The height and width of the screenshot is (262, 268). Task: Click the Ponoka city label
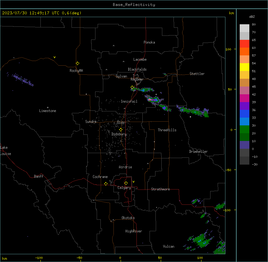pyautogui.click(x=149, y=42)
